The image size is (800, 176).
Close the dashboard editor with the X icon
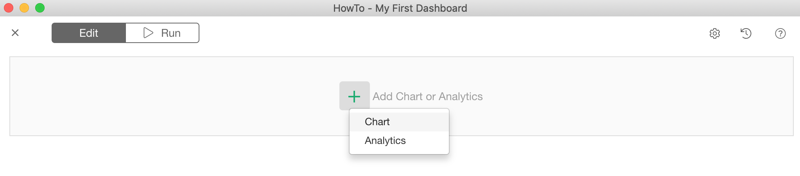coord(15,33)
